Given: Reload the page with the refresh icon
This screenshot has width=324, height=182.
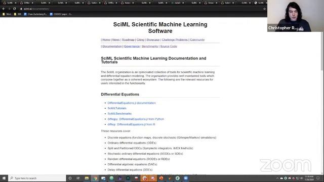Looking at the screenshot, I should [15, 9].
